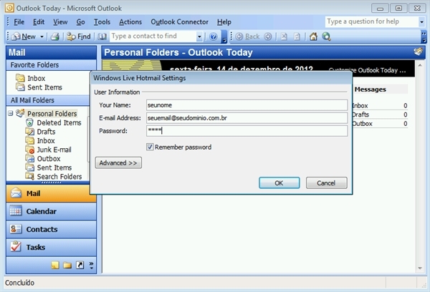
Task: Click the Stop icon in web toolbar
Action: 284,36
